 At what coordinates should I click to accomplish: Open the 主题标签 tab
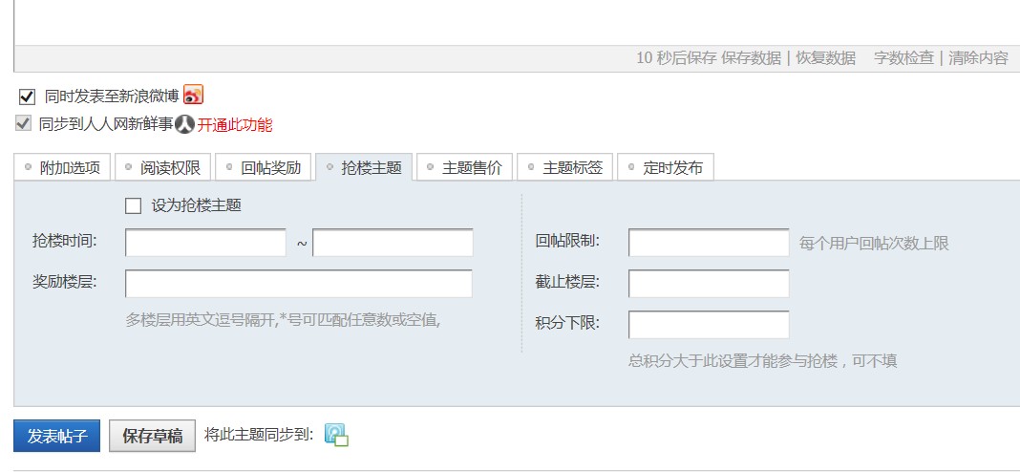pos(565,167)
